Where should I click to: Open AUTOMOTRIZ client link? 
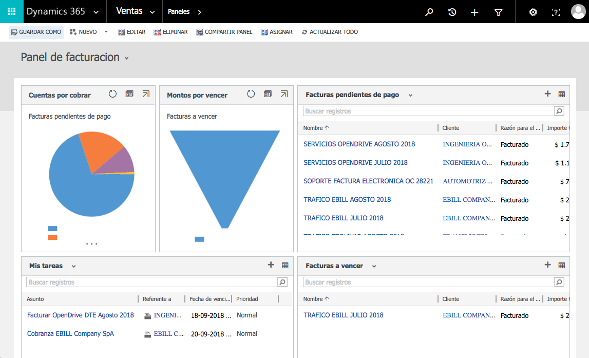click(467, 181)
